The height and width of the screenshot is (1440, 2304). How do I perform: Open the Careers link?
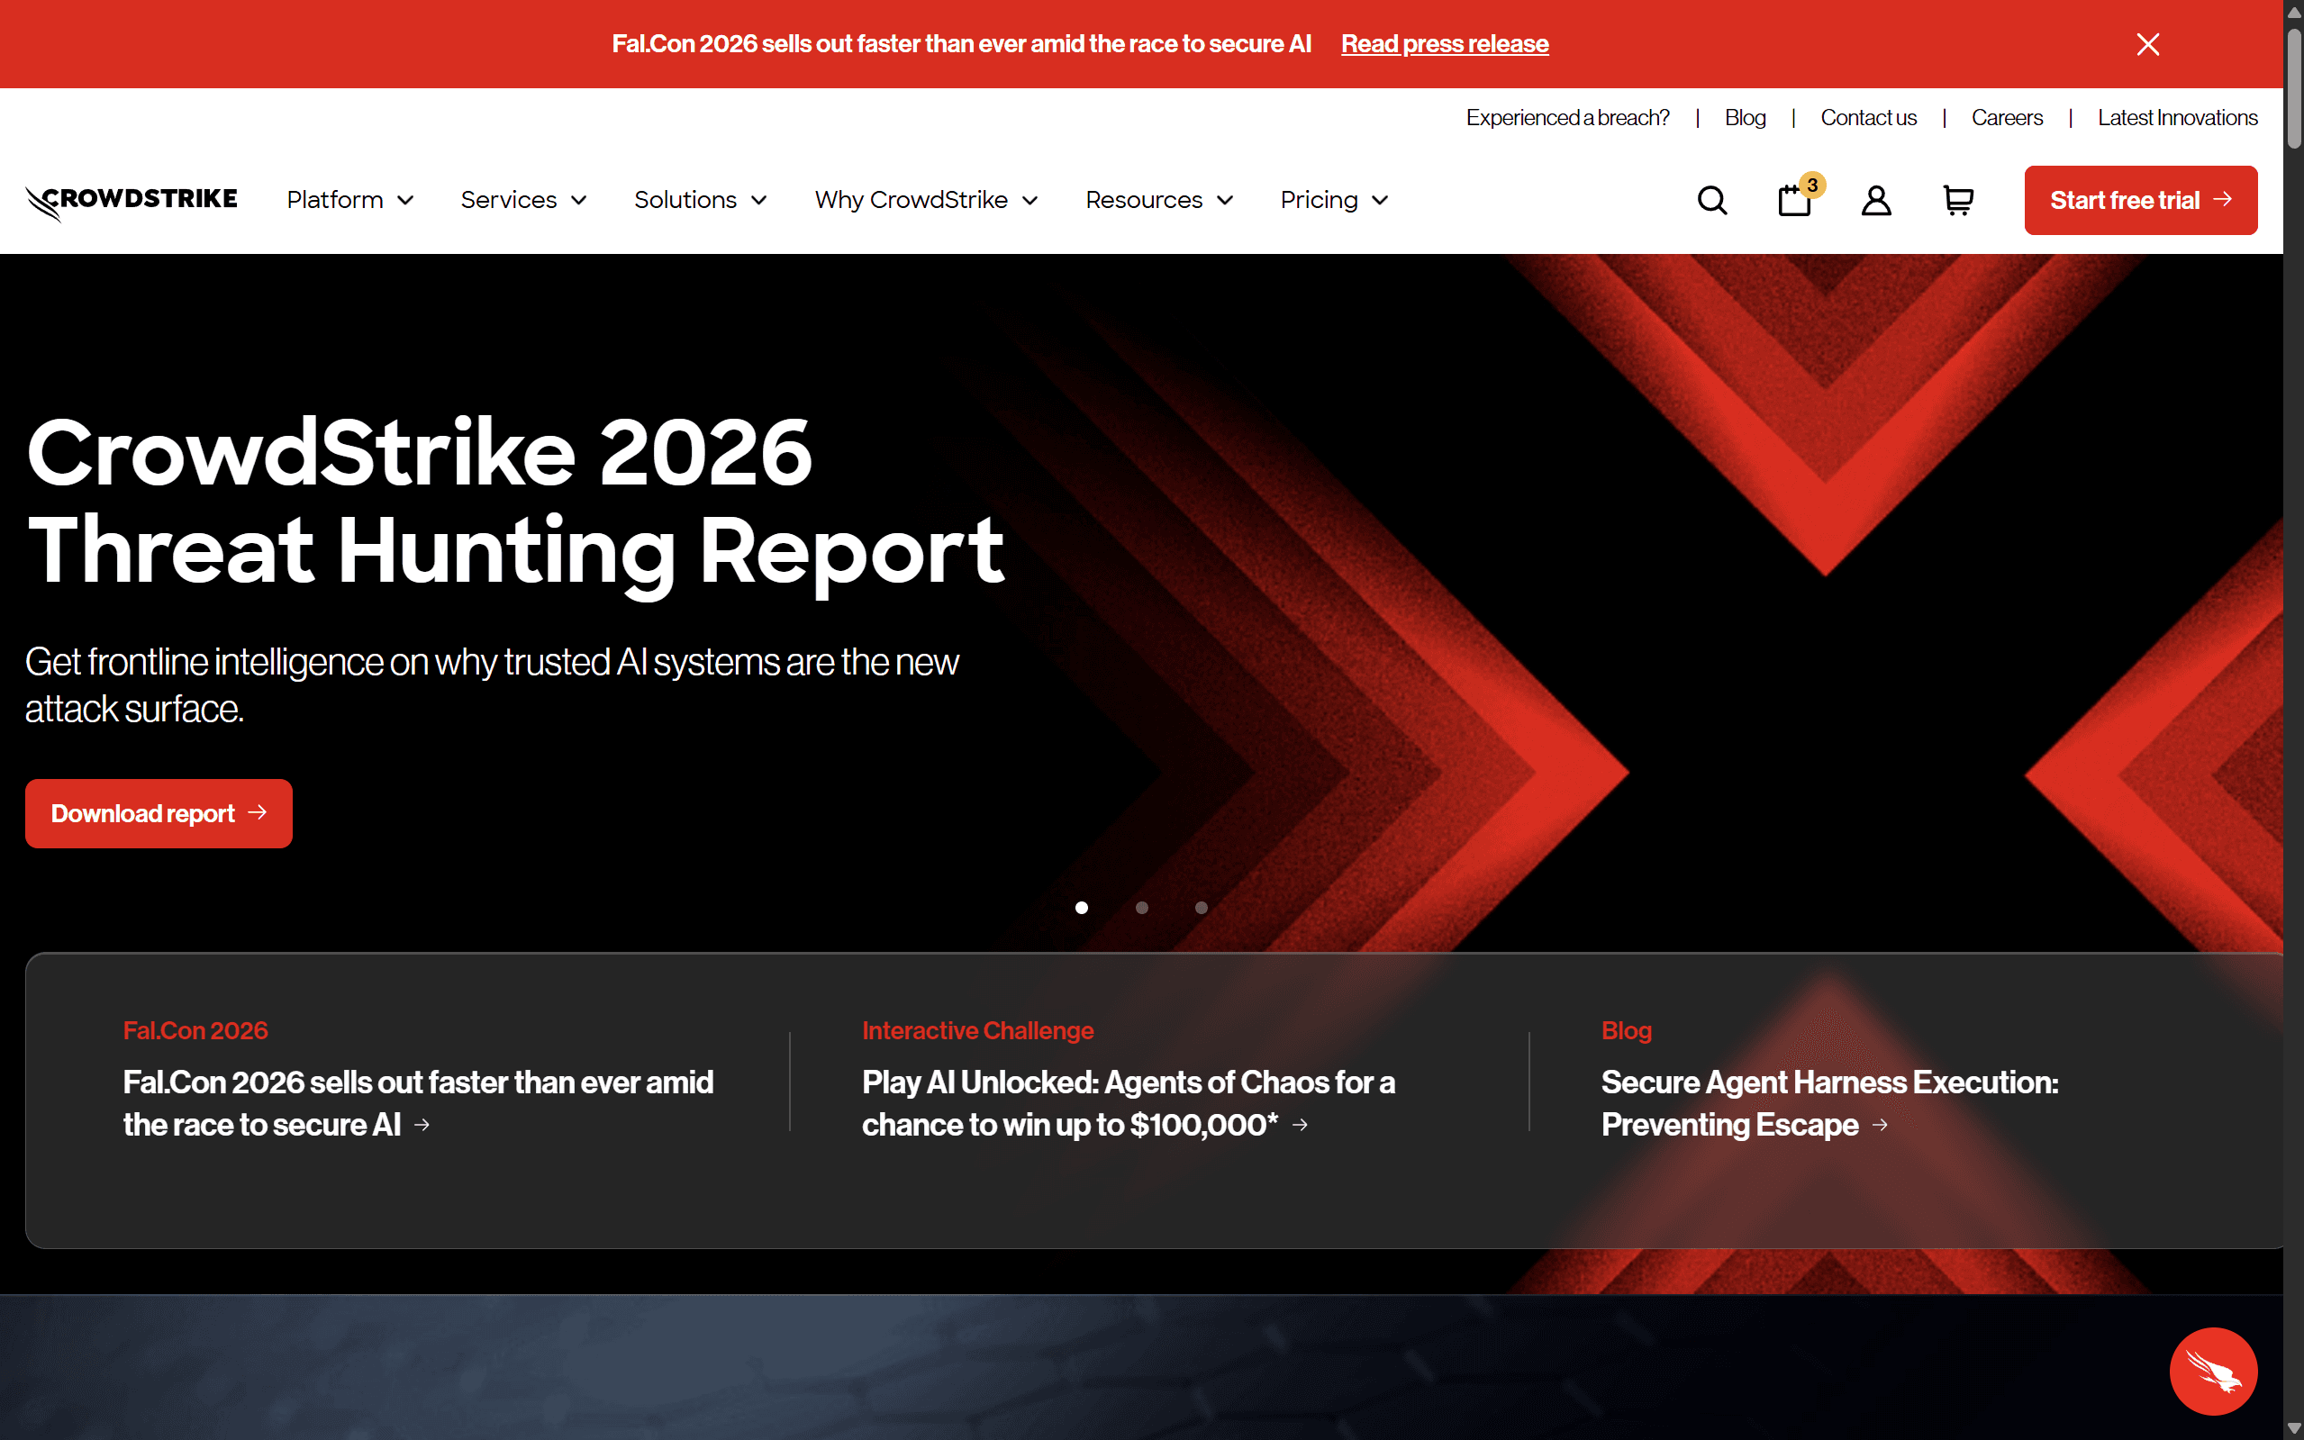2006,117
